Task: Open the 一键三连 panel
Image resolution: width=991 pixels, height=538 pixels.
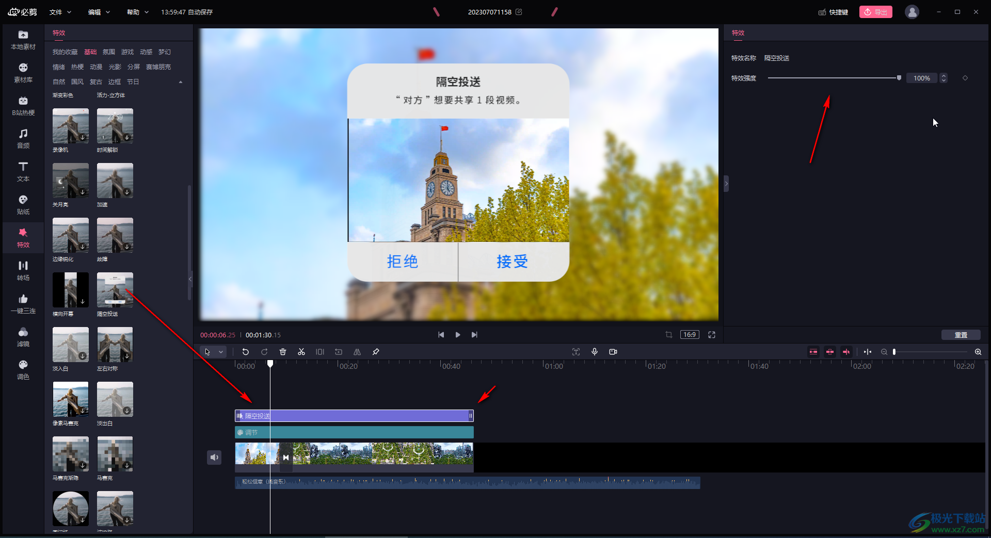Action: click(23, 304)
